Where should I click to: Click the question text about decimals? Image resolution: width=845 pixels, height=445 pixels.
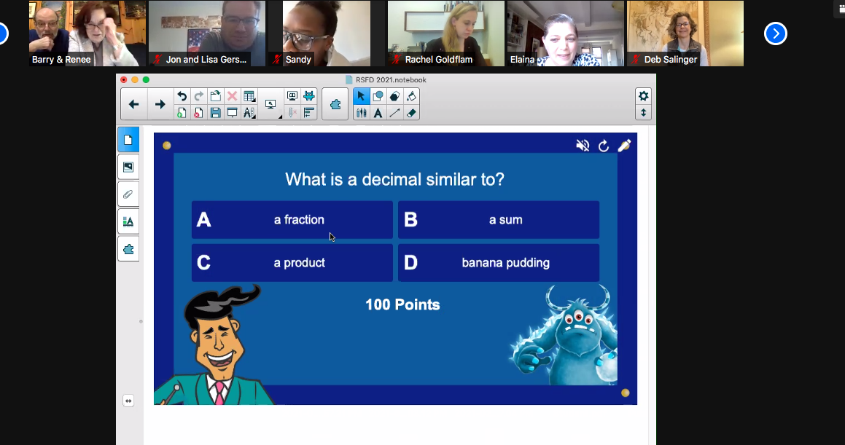click(x=394, y=179)
